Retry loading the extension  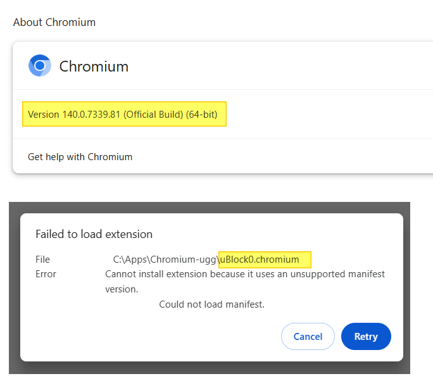click(366, 336)
